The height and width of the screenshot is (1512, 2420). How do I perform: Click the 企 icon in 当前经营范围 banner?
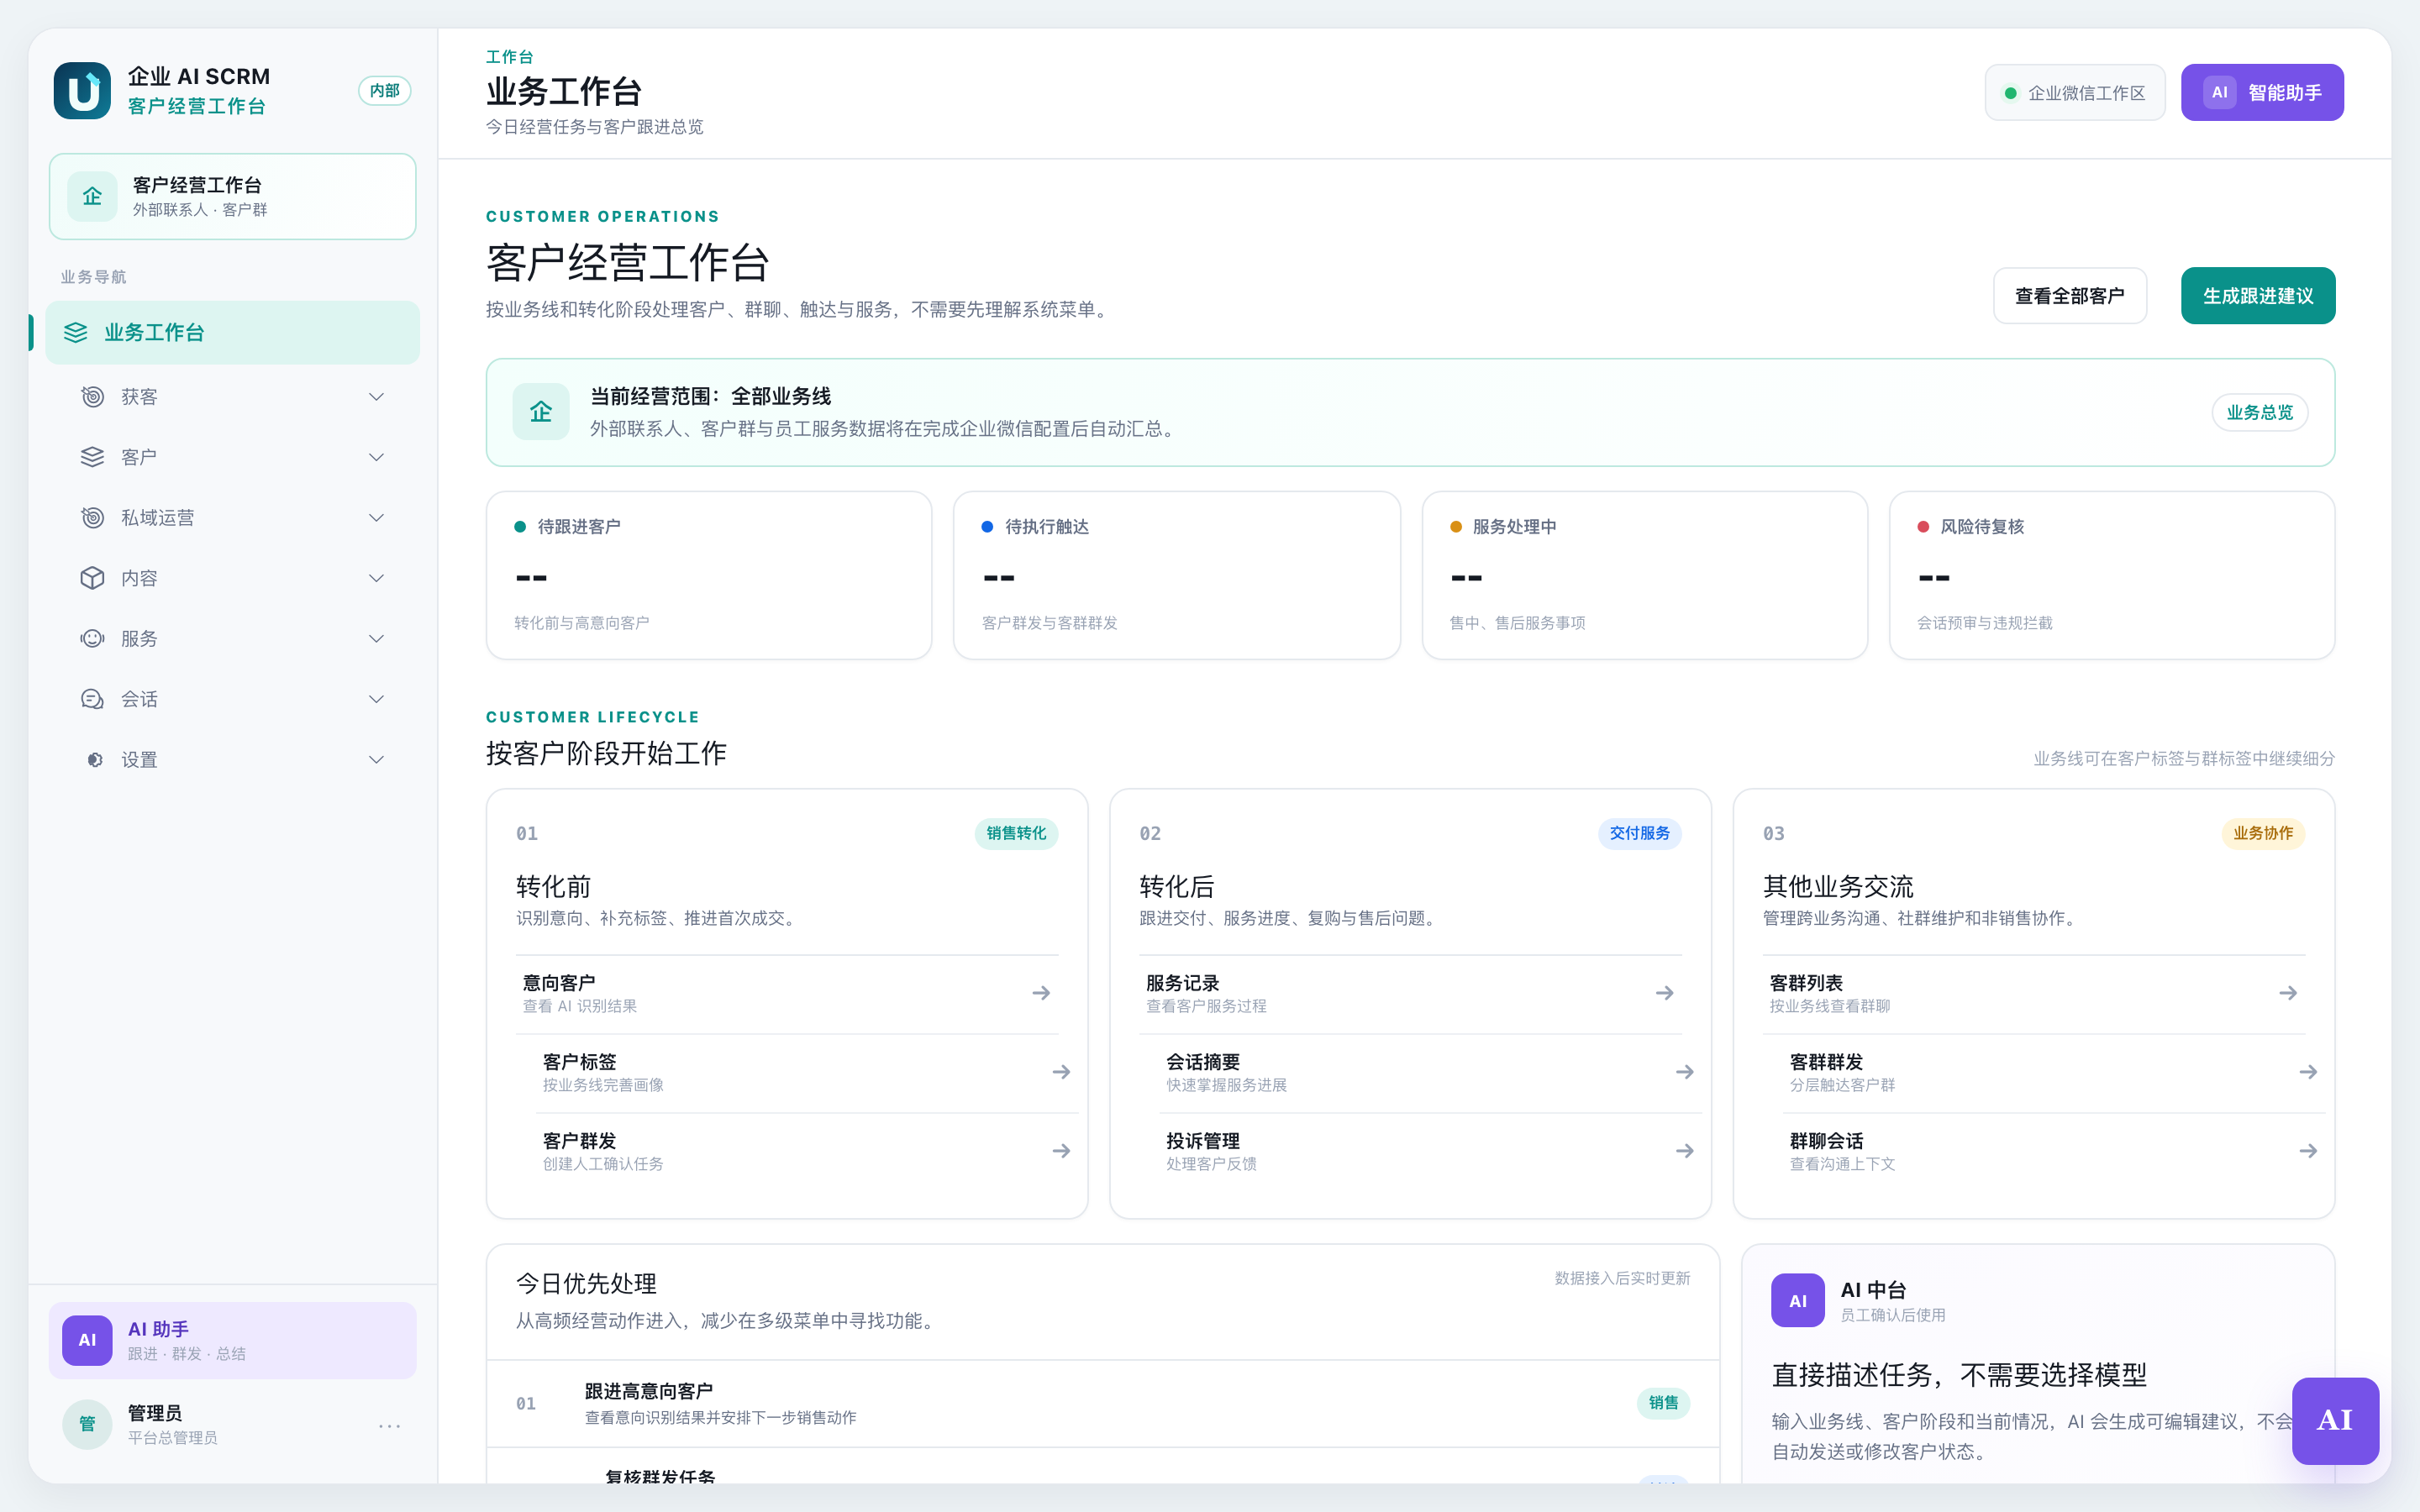[541, 412]
